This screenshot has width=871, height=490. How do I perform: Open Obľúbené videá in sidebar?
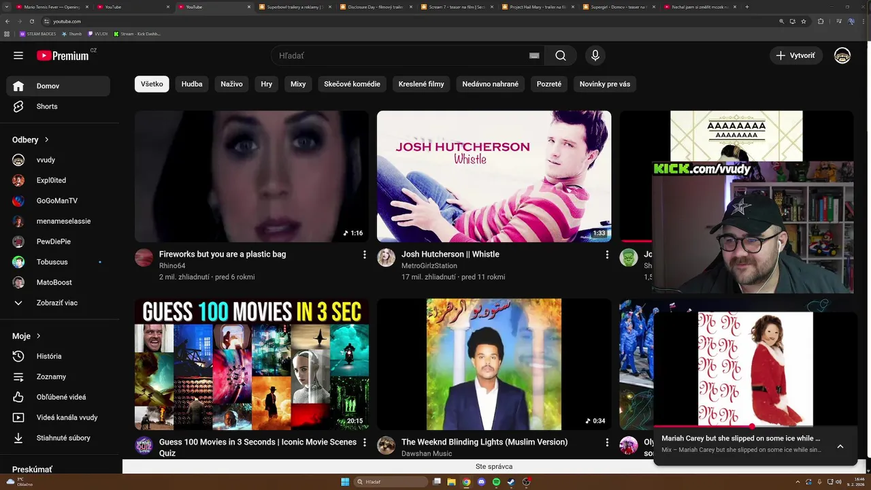tap(58, 397)
